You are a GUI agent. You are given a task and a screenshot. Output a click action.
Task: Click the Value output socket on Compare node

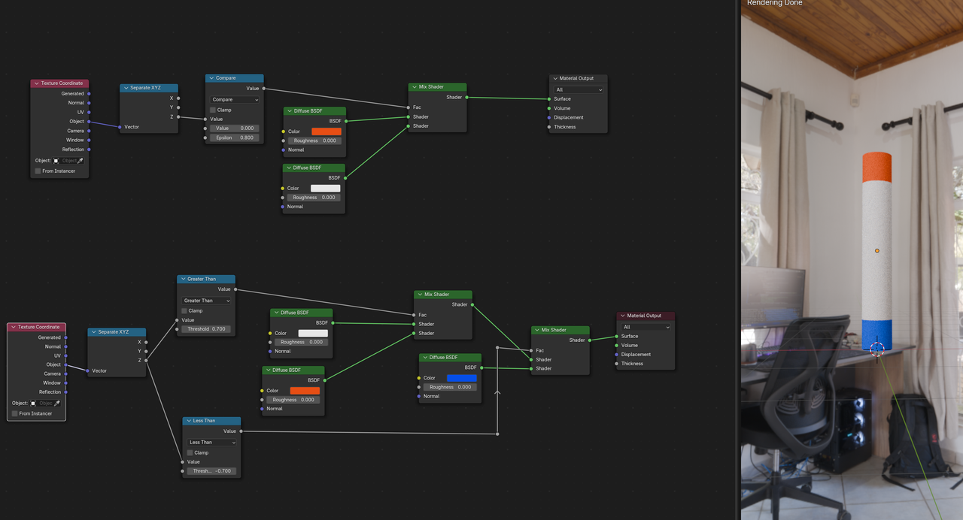click(263, 89)
